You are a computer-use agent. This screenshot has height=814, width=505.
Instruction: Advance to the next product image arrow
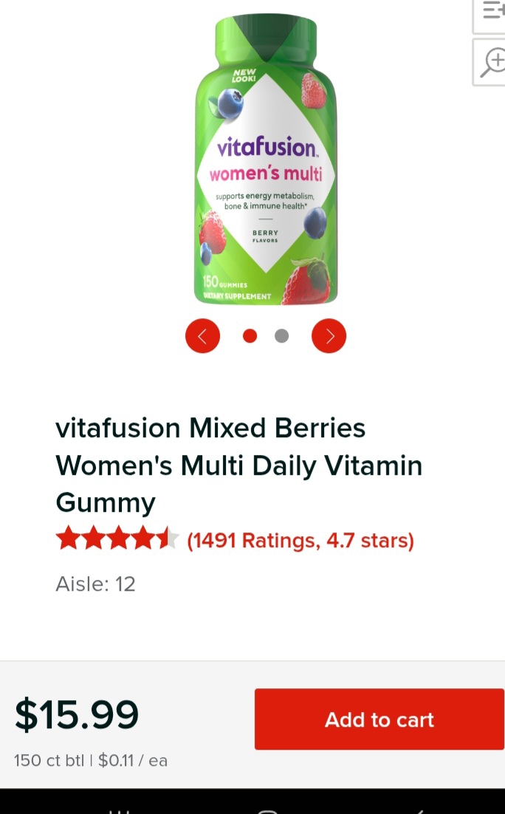[329, 336]
